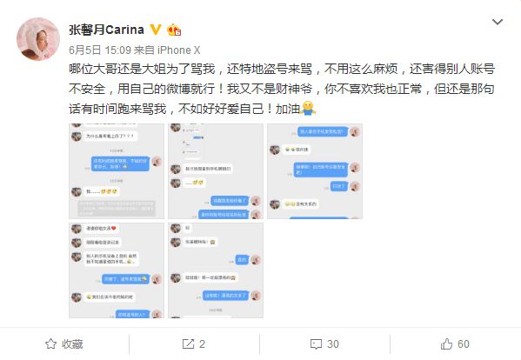Click the 收藏 favorite button
This screenshot has height=360, width=521.
64,343
